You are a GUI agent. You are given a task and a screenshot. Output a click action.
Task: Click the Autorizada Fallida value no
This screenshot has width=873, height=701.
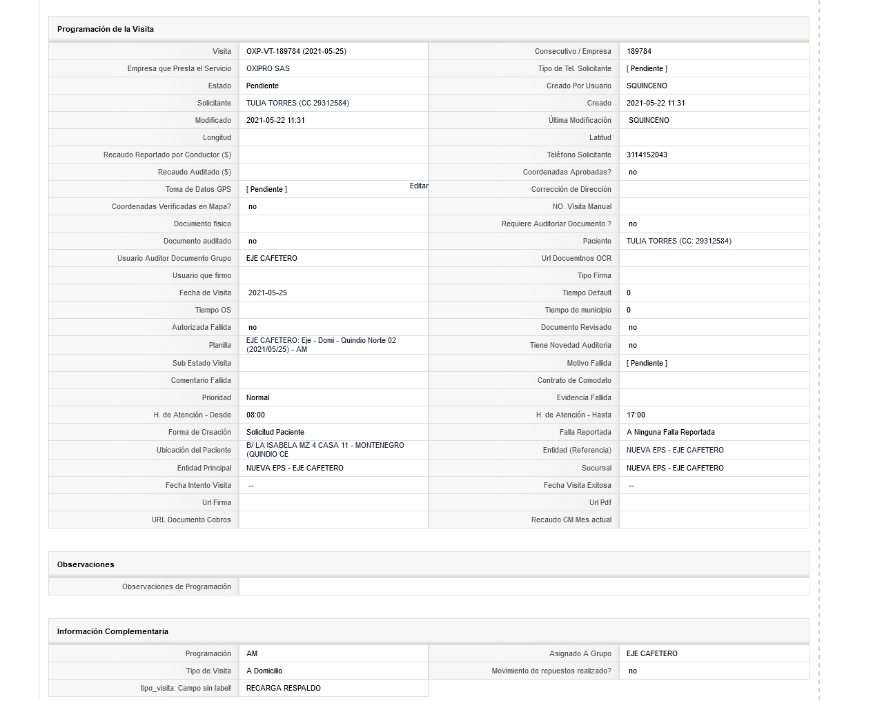[253, 327]
